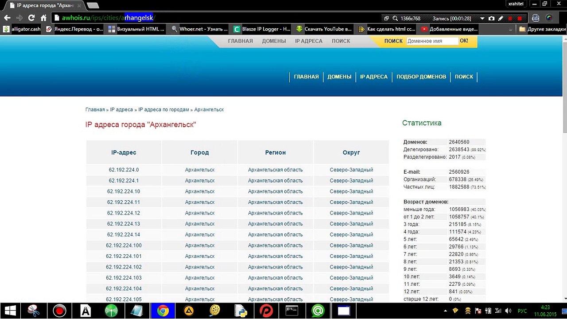Follow the "IP адреса по городам" breadcrumb
Image resolution: width=567 pixels, height=319 pixels.
(163, 109)
